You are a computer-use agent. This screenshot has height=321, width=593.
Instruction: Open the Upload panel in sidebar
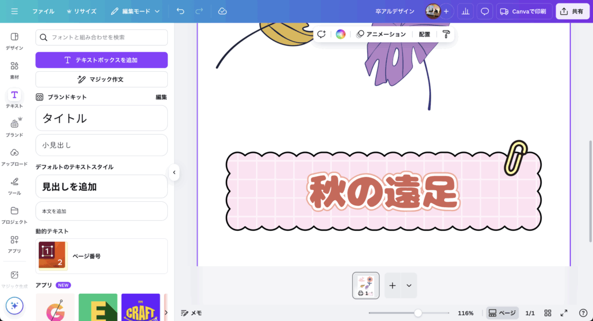[14, 156]
